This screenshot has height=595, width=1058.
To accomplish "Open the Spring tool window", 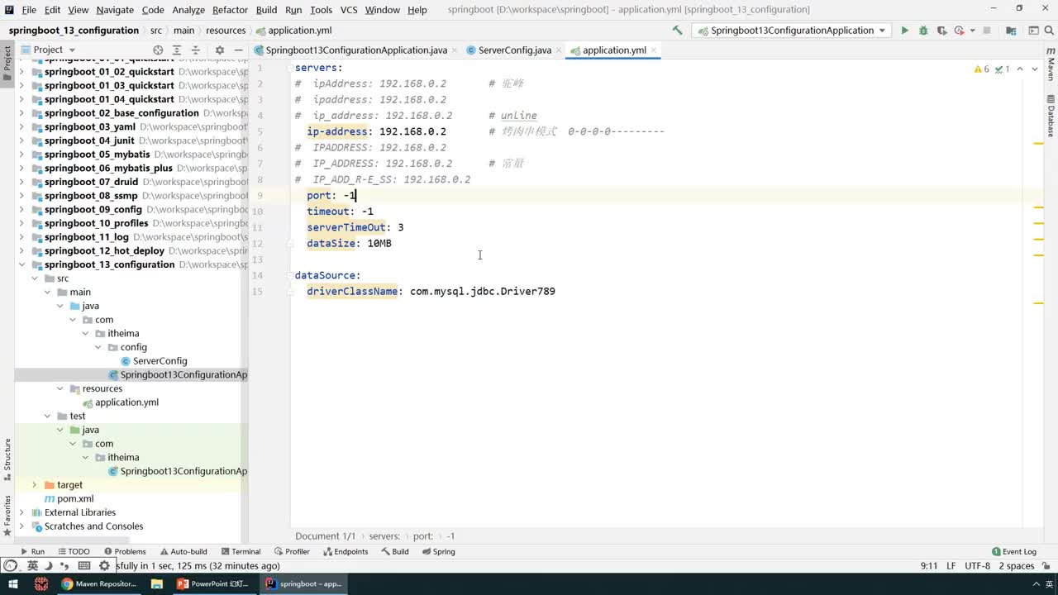I will click(438, 551).
